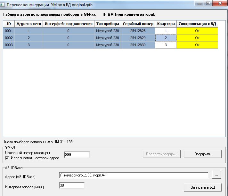Image resolution: width=228 pixels, height=196 pixels.
Task: Click the 'Синхронизация с БД' column header
Action: coord(197,24)
